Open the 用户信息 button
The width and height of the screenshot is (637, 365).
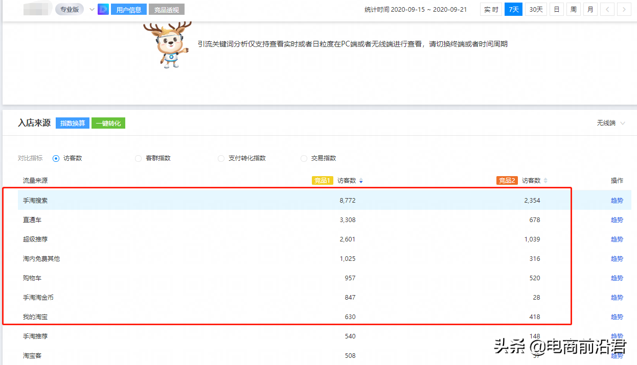[129, 9]
